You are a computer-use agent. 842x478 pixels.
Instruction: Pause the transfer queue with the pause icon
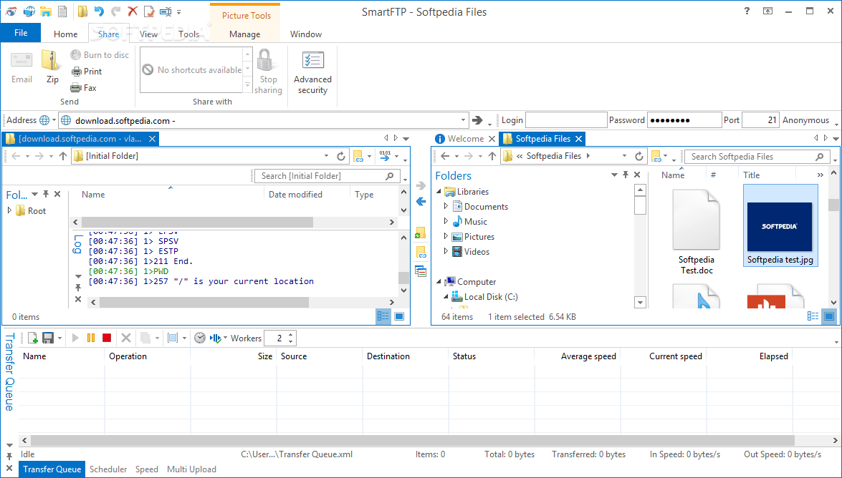pos(91,338)
